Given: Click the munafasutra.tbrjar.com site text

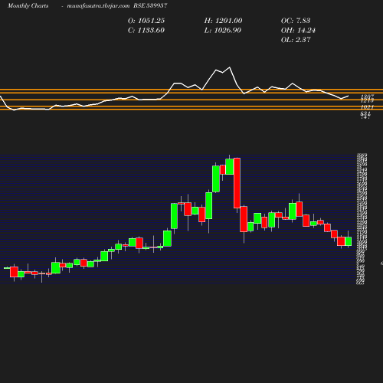Looking at the screenshot, I should (x=98, y=6).
